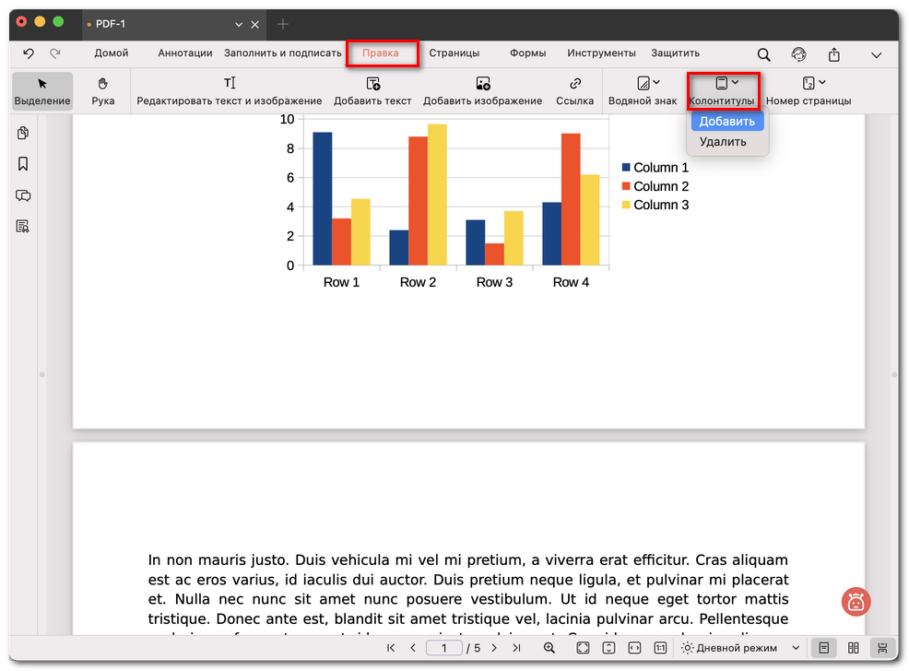Viewport: 909px width, 671px height.
Task: Click the search magnifier icon in toolbar
Action: point(764,54)
